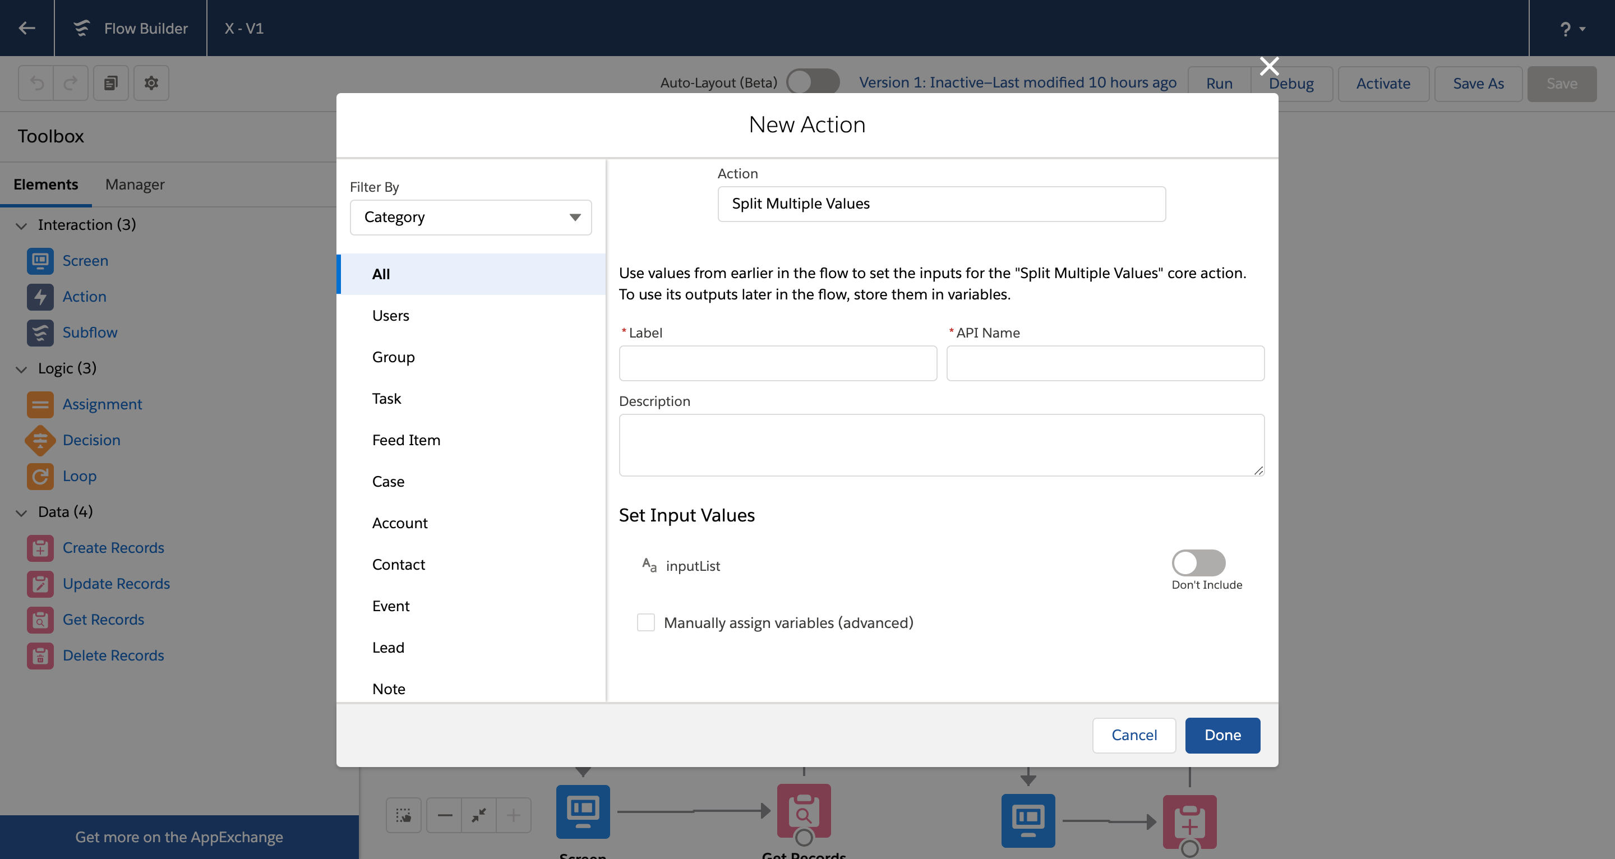Select the Delete Records icon
The height and width of the screenshot is (859, 1615).
tap(40, 655)
